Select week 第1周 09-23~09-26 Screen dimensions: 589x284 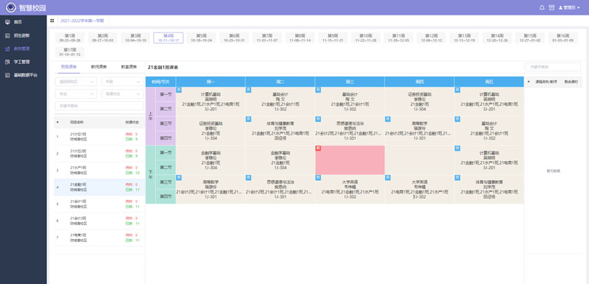click(x=70, y=38)
